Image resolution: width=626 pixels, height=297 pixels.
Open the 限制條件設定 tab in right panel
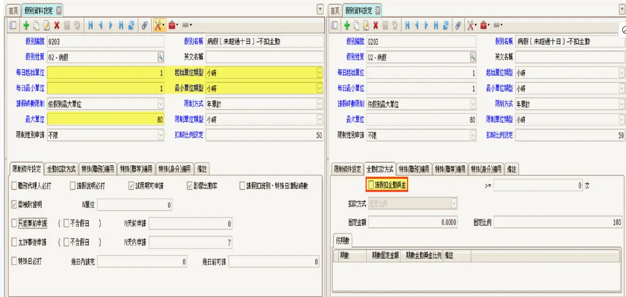347,170
